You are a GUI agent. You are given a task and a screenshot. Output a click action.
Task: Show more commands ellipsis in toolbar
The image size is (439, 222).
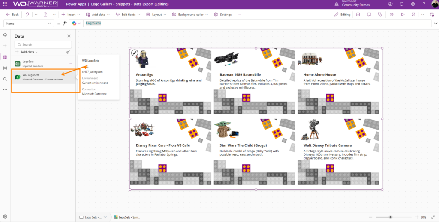pyautogui.click(x=240, y=15)
